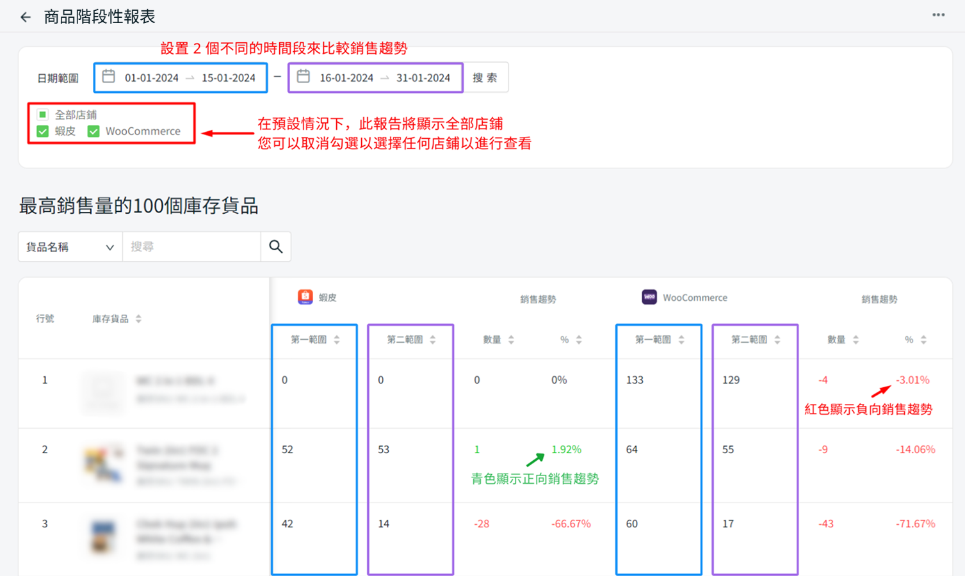Click the magnifier search icon button
Viewport: 965px width, 576px height.
(x=276, y=247)
